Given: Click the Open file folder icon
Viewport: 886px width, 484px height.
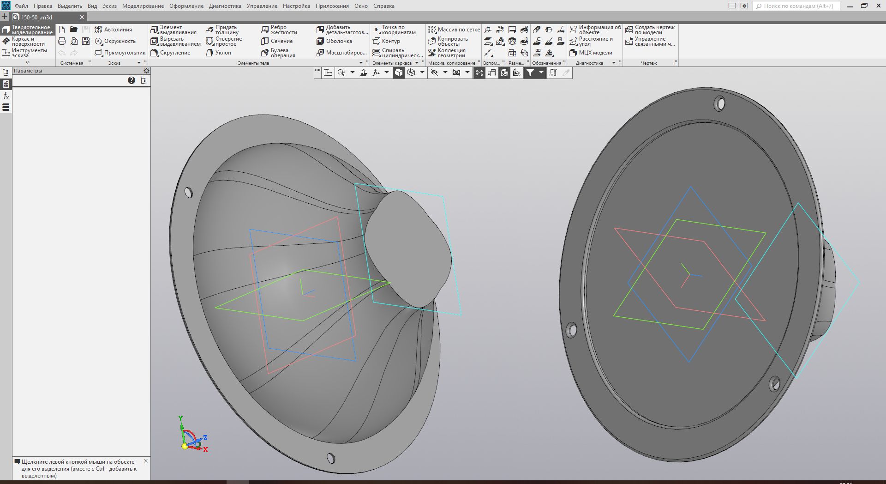Looking at the screenshot, I should 74,30.
